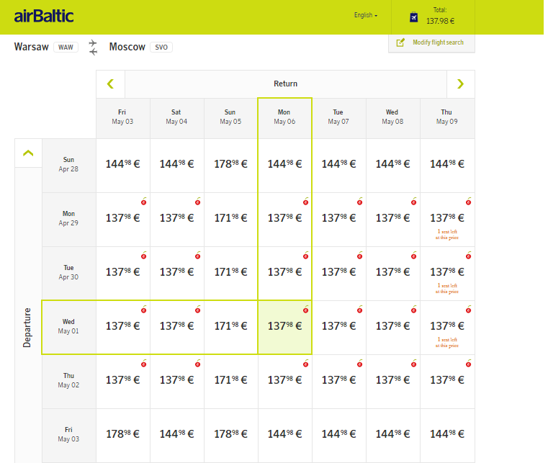
Task: Click cherry deal icon in Apr 29, May 07 cell
Action: 359,202
